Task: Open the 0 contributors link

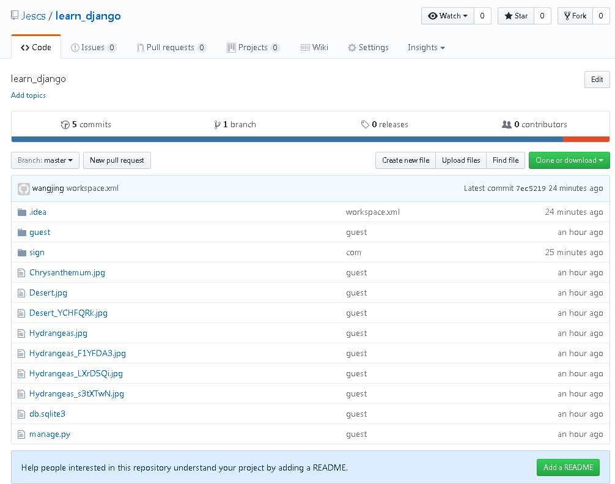Action: coord(534,125)
